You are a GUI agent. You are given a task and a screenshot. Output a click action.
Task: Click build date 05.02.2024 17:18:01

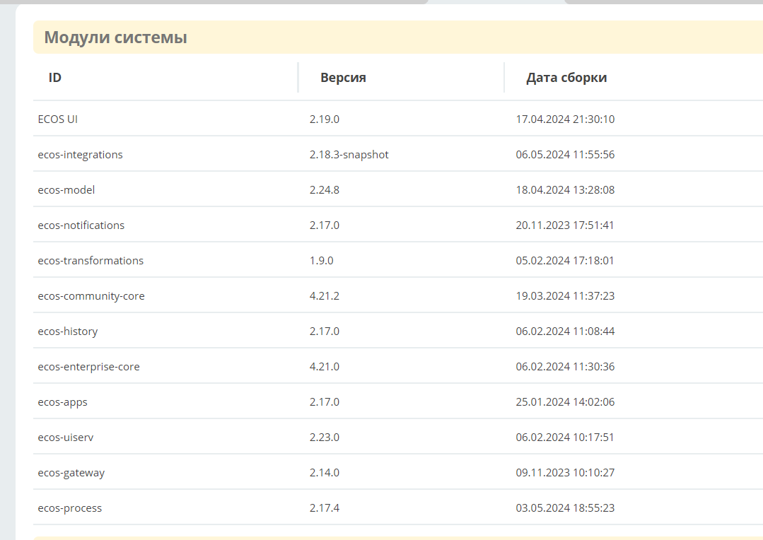click(x=565, y=261)
